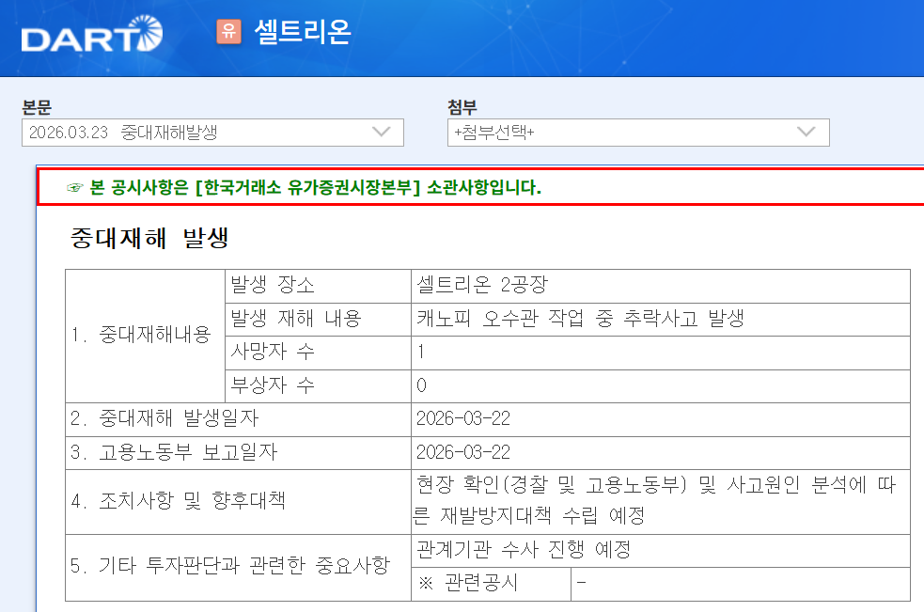Click the orange 유 market badge icon

(228, 31)
